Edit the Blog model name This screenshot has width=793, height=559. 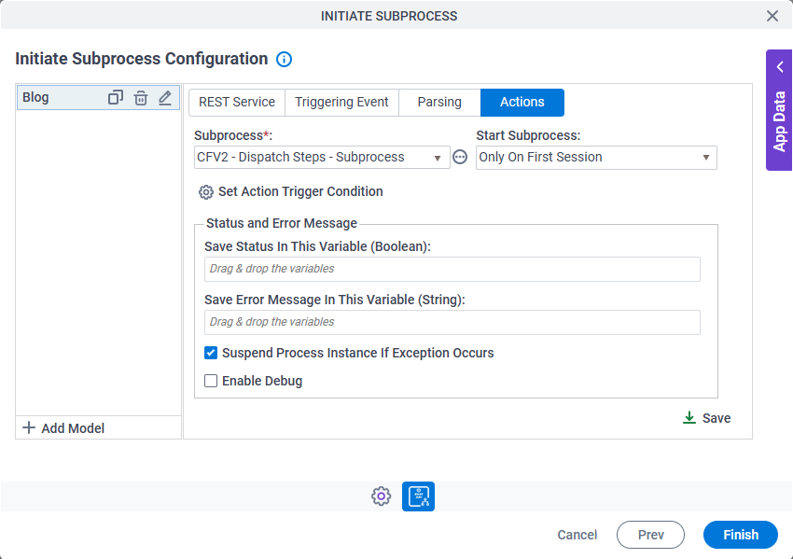[x=165, y=97]
